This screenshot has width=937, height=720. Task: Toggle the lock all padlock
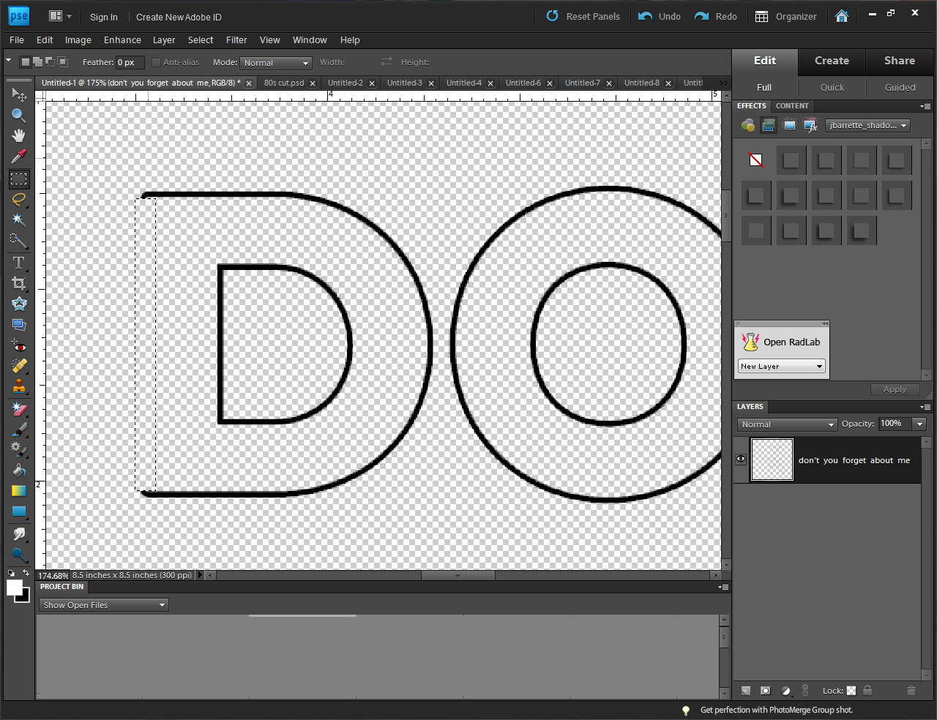pyautogui.click(x=867, y=691)
